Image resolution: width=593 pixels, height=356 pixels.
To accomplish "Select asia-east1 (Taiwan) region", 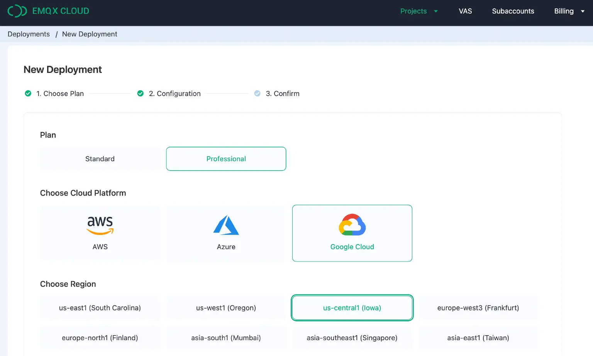I will pyautogui.click(x=478, y=338).
